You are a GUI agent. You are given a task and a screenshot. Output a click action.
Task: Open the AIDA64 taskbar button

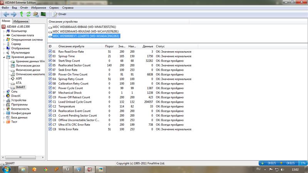coord(90,169)
